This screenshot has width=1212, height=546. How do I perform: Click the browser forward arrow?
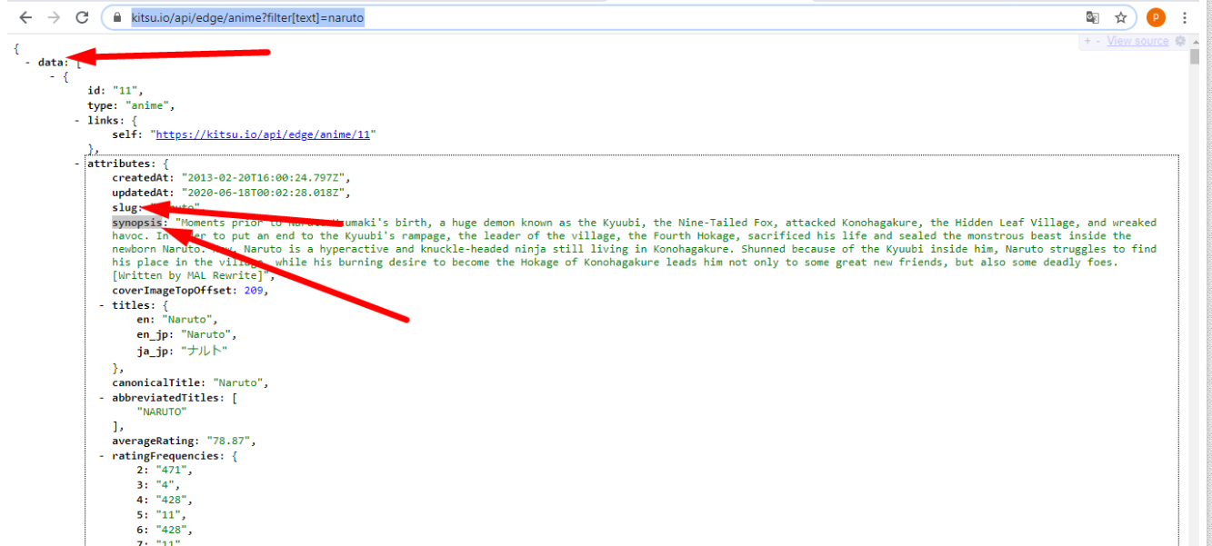point(54,17)
